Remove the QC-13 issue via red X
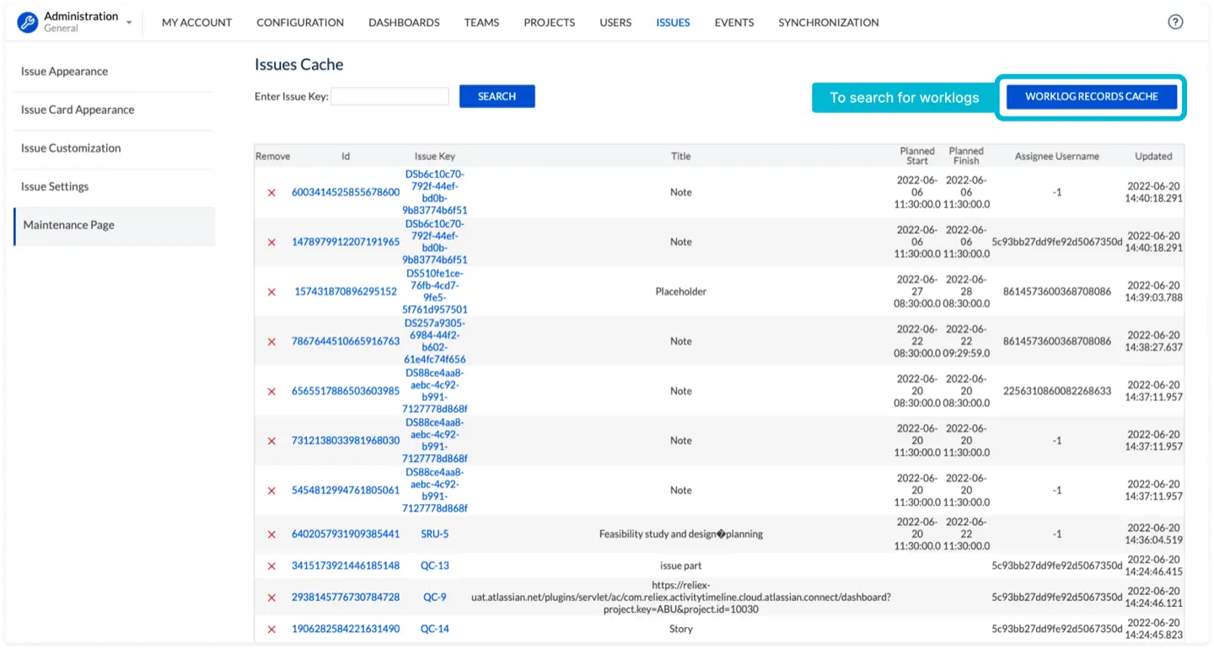 pos(271,566)
